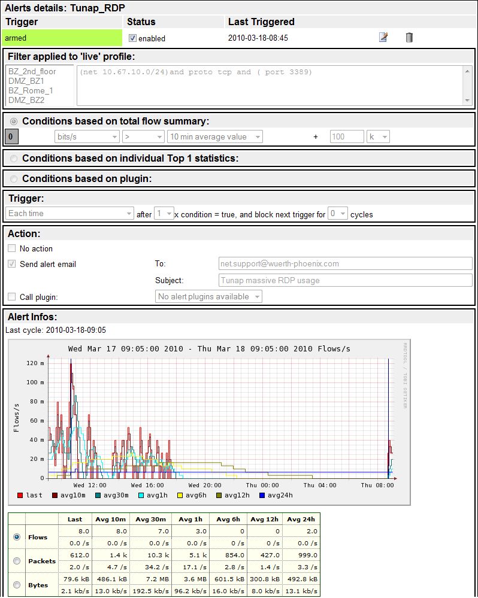Viewport: 478px width, 598px height.
Task: Click the Flows/s graph image
Action: (x=210, y=422)
